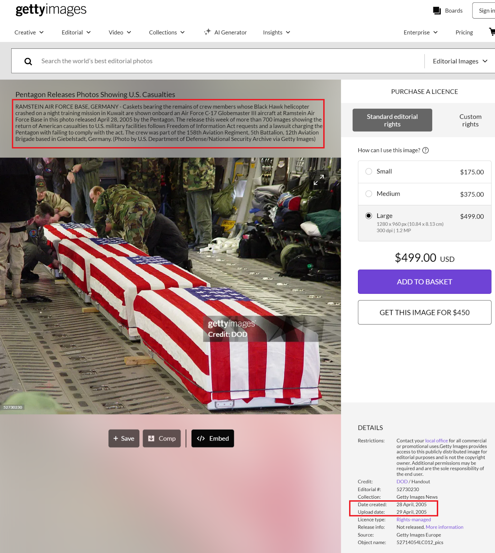Select the Standard editorial rights tab
This screenshot has height=553, width=495.
(x=392, y=120)
